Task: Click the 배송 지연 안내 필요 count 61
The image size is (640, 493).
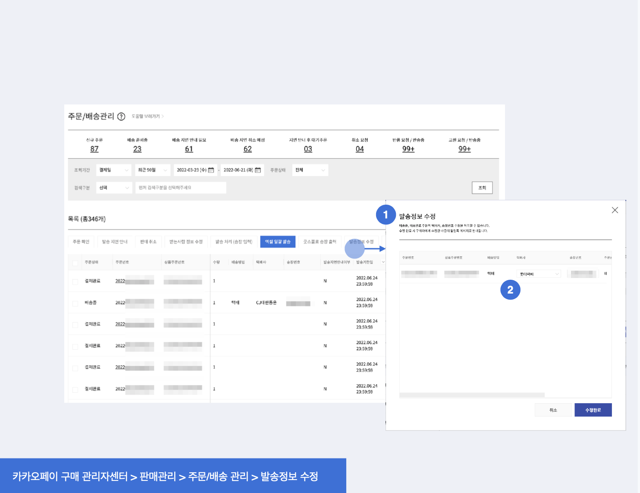Action: pyautogui.click(x=189, y=149)
